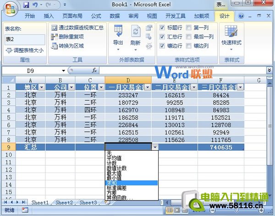Open the 三月交易金额 filter dropdown
The image size is (275, 216).
click(240, 87)
